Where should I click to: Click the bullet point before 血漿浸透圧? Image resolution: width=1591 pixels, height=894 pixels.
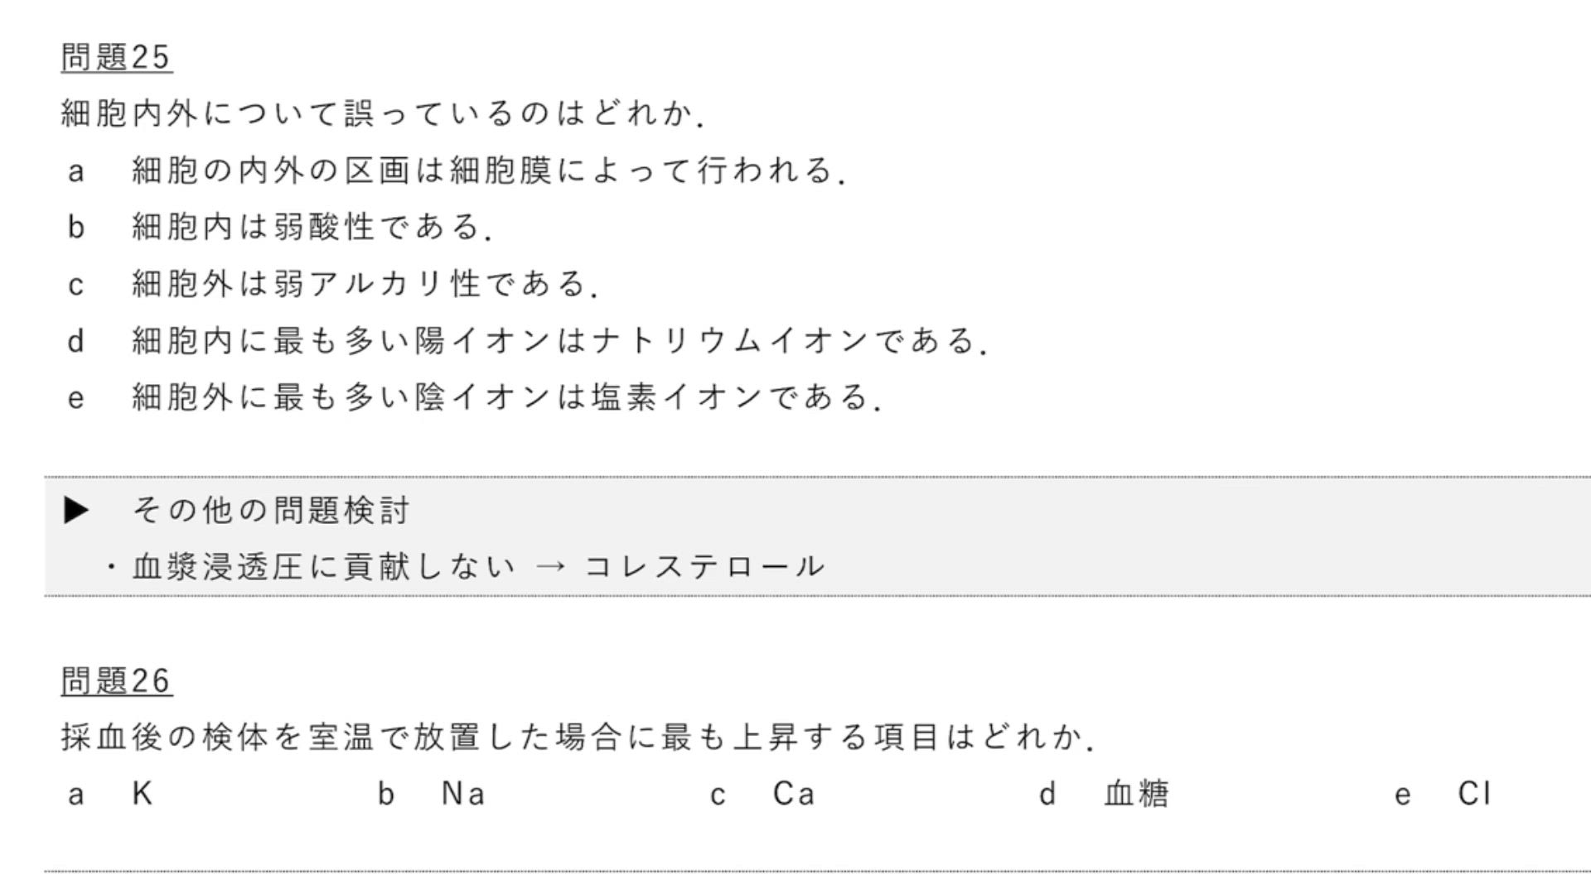111,567
